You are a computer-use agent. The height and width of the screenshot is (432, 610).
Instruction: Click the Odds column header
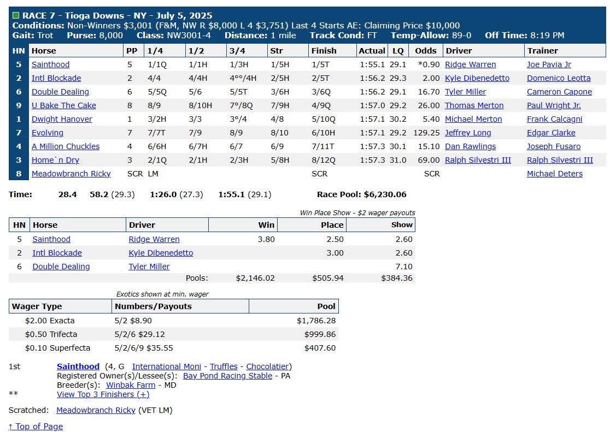click(x=426, y=51)
